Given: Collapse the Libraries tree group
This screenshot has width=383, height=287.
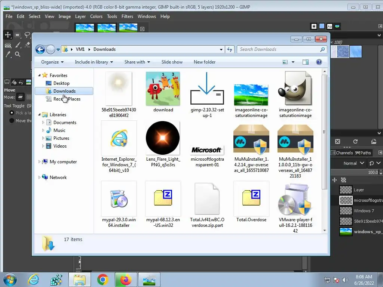Looking at the screenshot, I should tap(39, 114).
